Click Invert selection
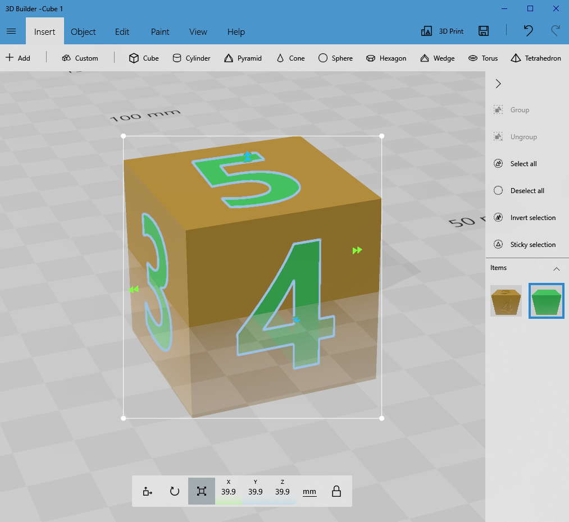This screenshot has width=569, height=522. click(525, 218)
